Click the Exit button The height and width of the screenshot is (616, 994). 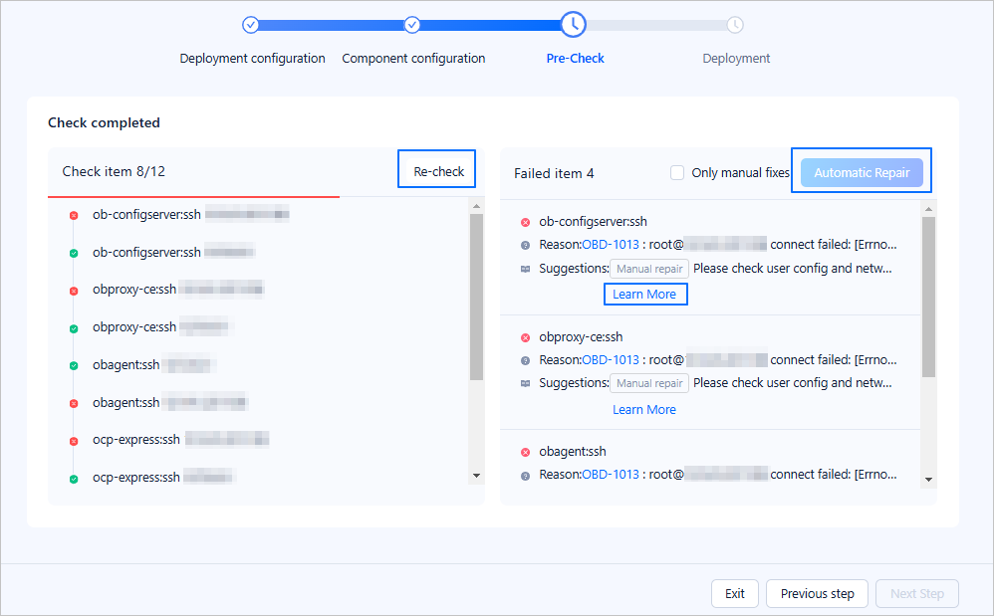click(734, 594)
